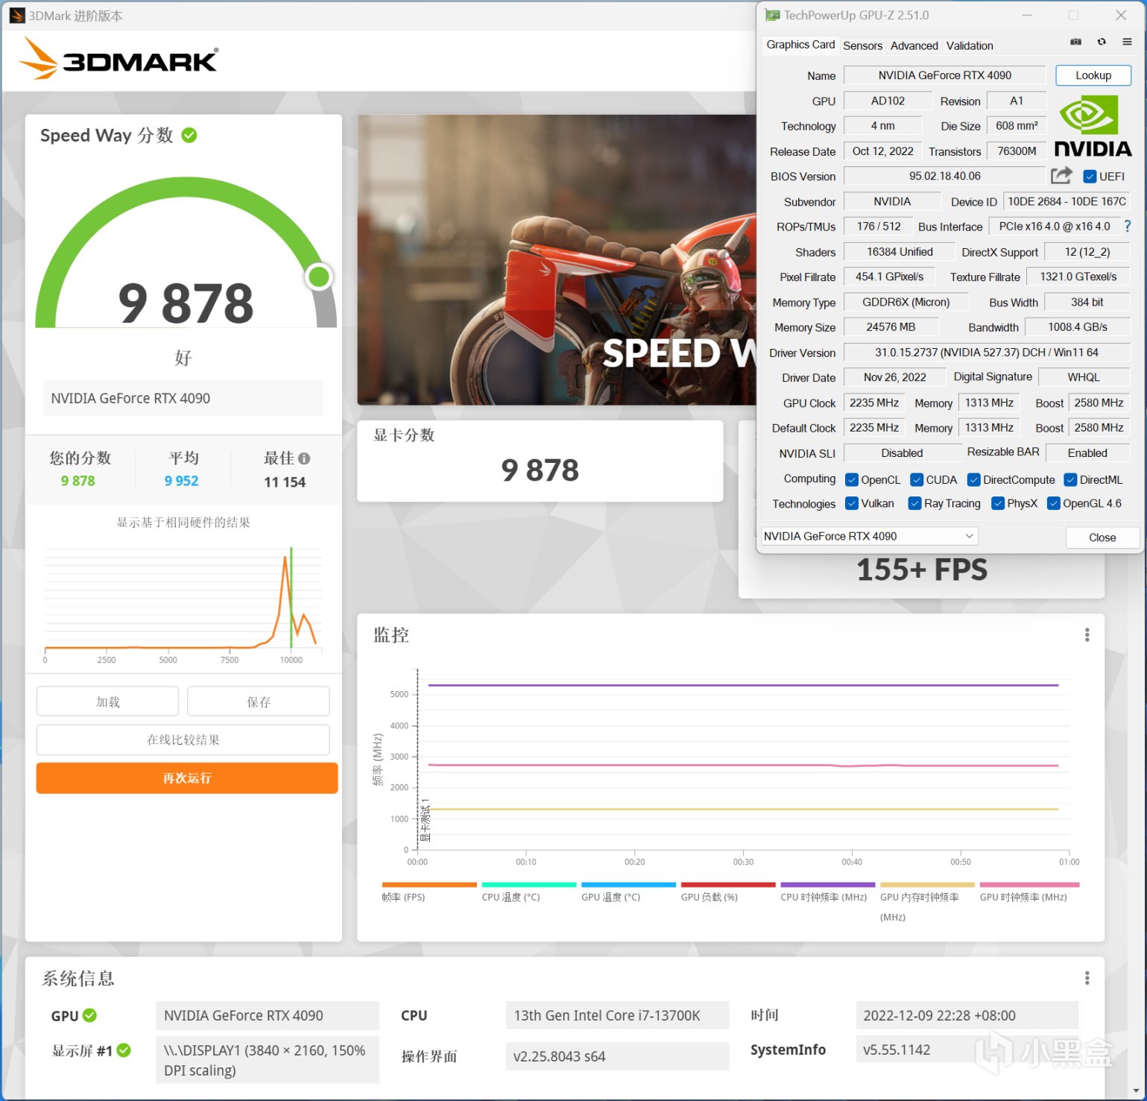Click the GPU-Z refresh icon

1102,42
